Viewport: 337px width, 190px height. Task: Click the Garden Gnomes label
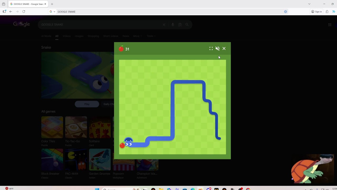(100, 174)
